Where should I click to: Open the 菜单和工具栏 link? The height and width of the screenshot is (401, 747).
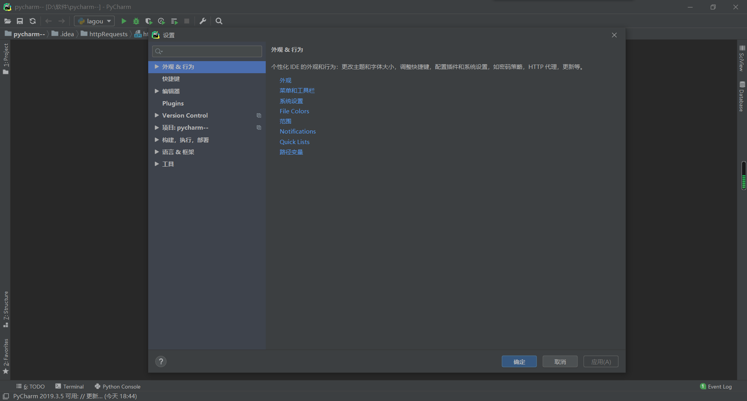297,90
